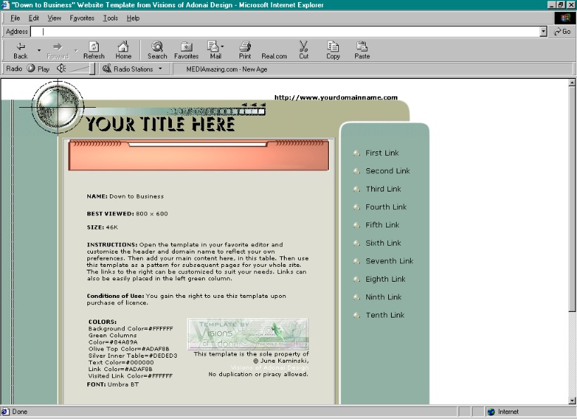Screen dimensions: 577x419
Task: Follow the Third Link in sidebar
Action: [383, 189]
